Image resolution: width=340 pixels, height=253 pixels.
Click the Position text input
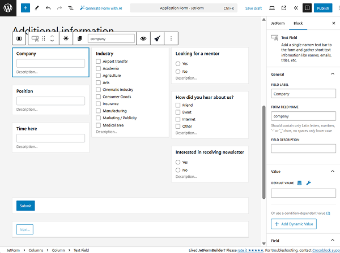tap(50, 101)
